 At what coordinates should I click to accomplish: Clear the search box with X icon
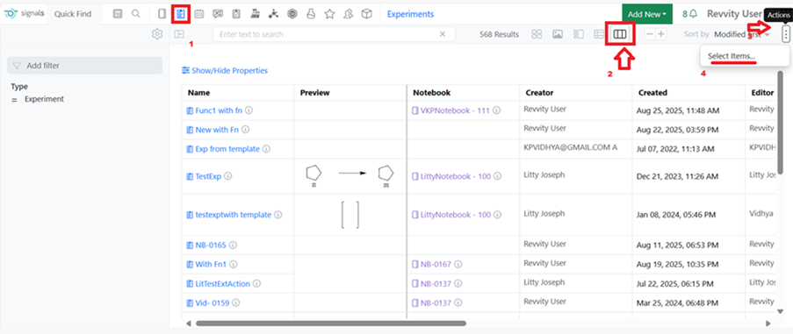tap(443, 34)
